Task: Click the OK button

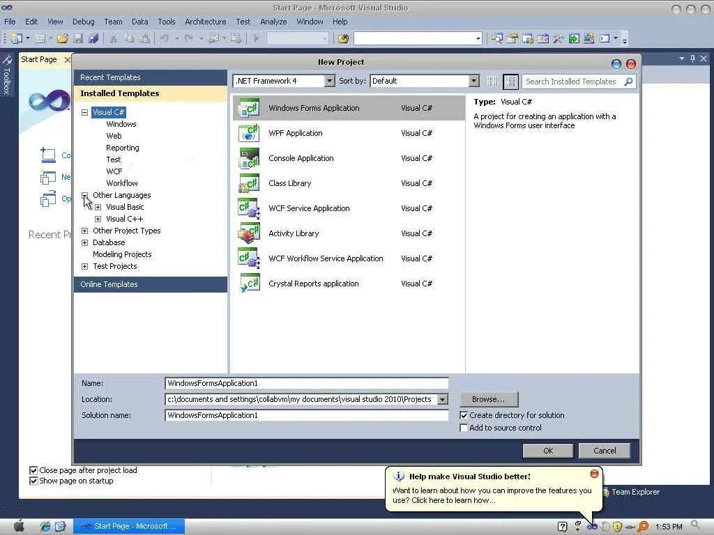Action: pyautogui.click(x=548, y=451)
